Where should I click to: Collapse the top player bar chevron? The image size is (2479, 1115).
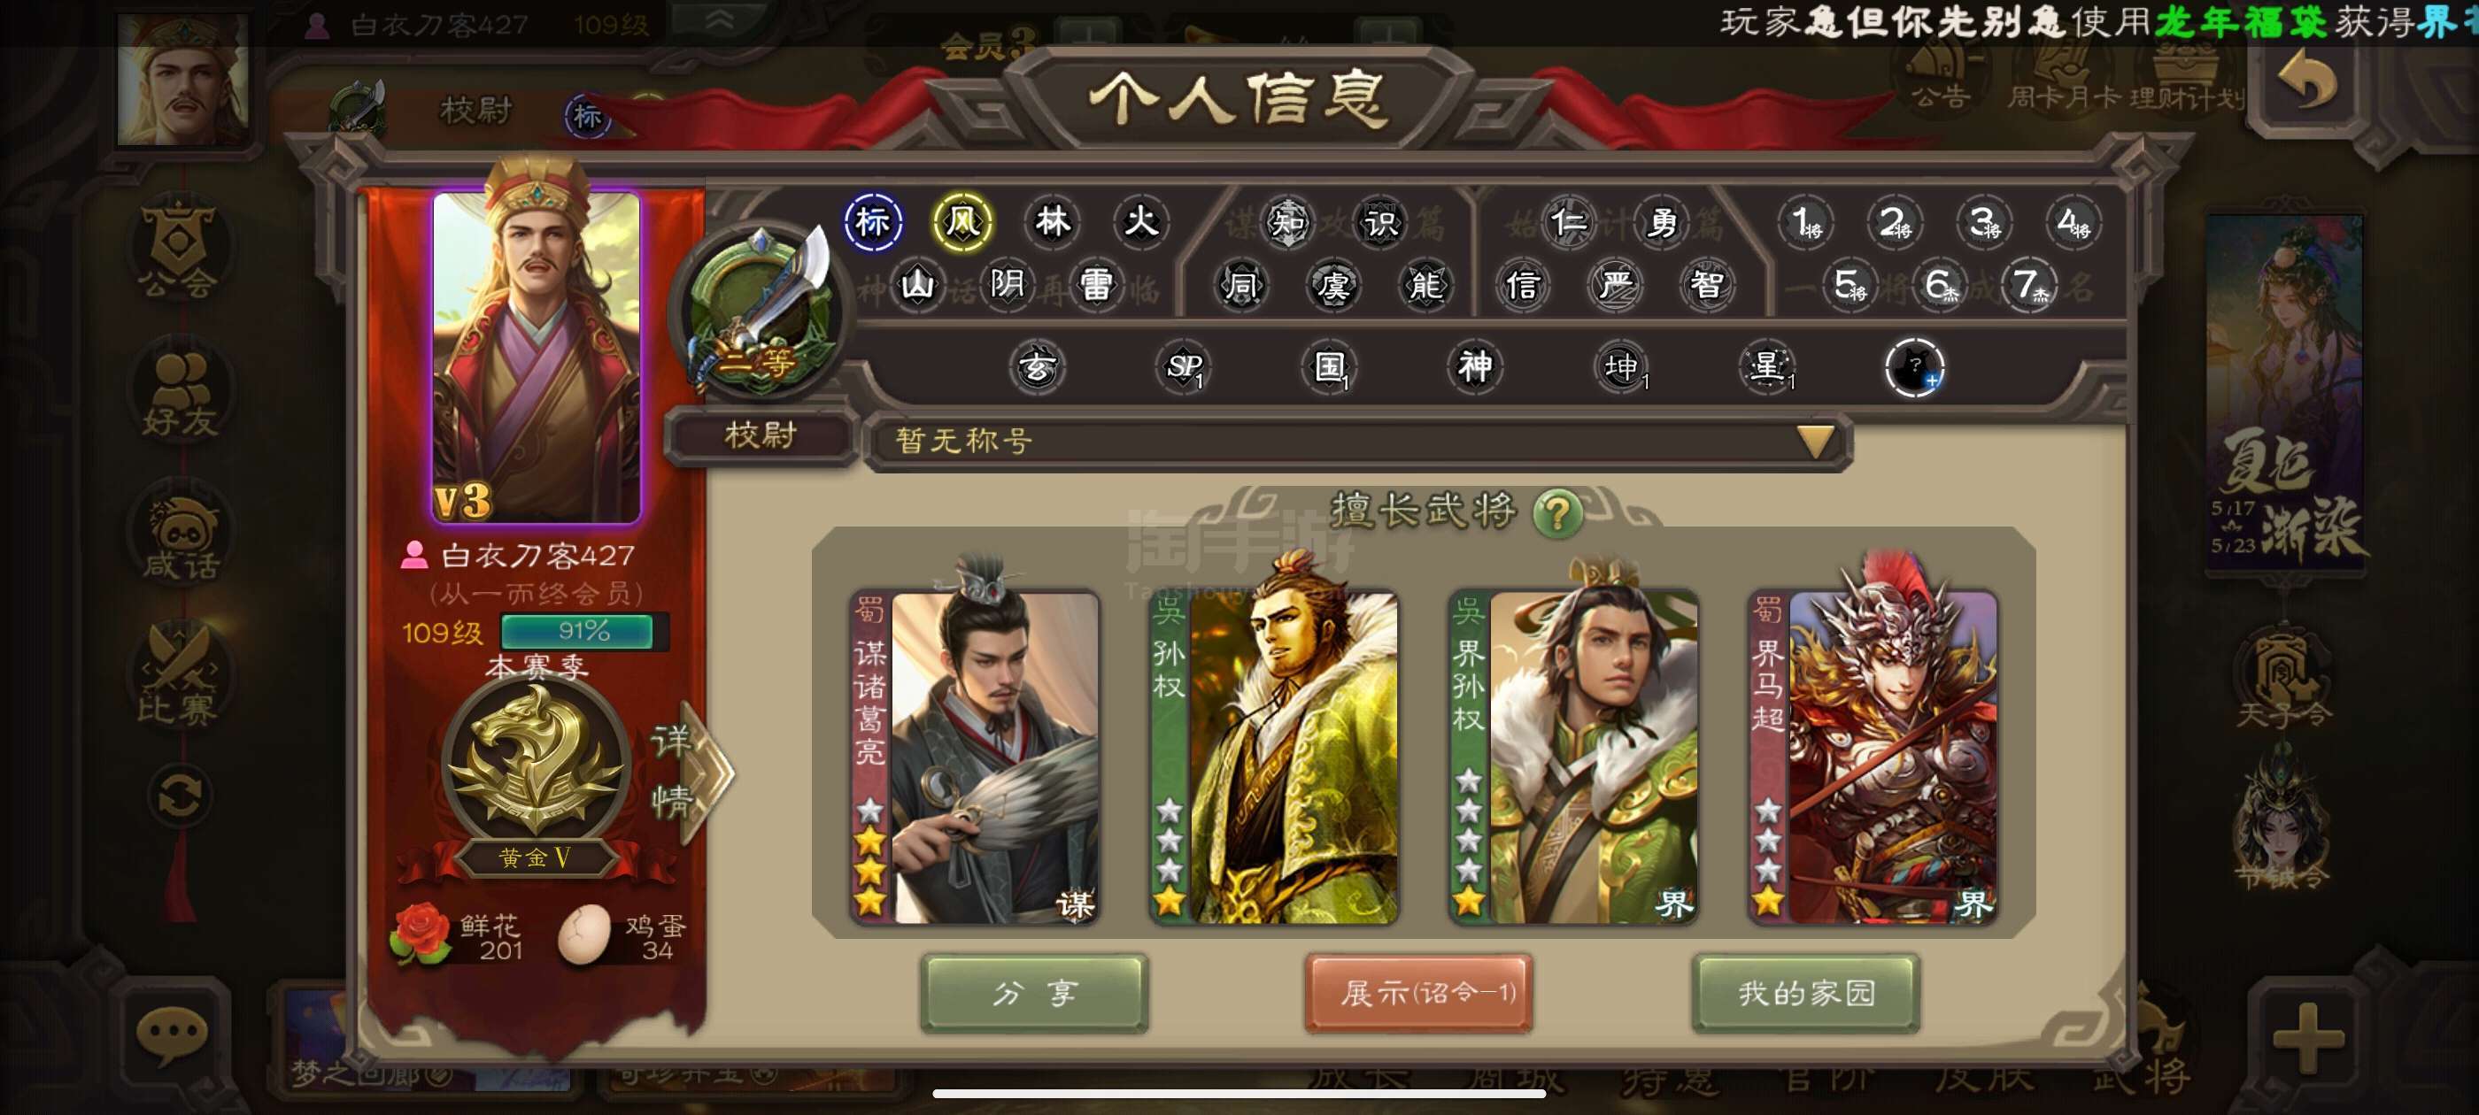[x=719, y=20]
